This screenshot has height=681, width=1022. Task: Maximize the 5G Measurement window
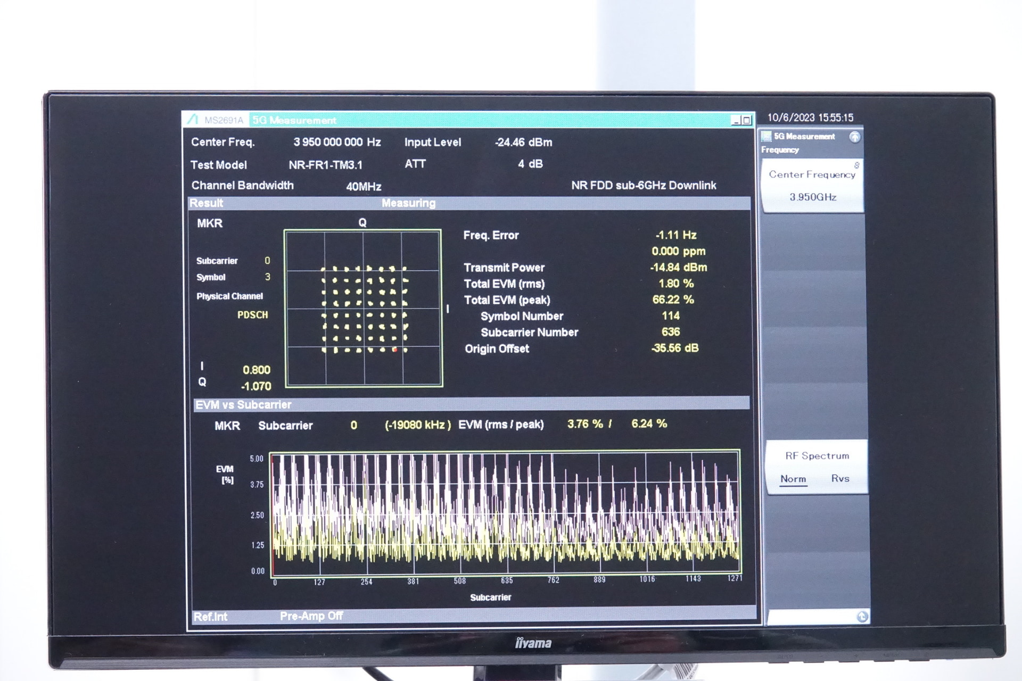pos(746,121)
